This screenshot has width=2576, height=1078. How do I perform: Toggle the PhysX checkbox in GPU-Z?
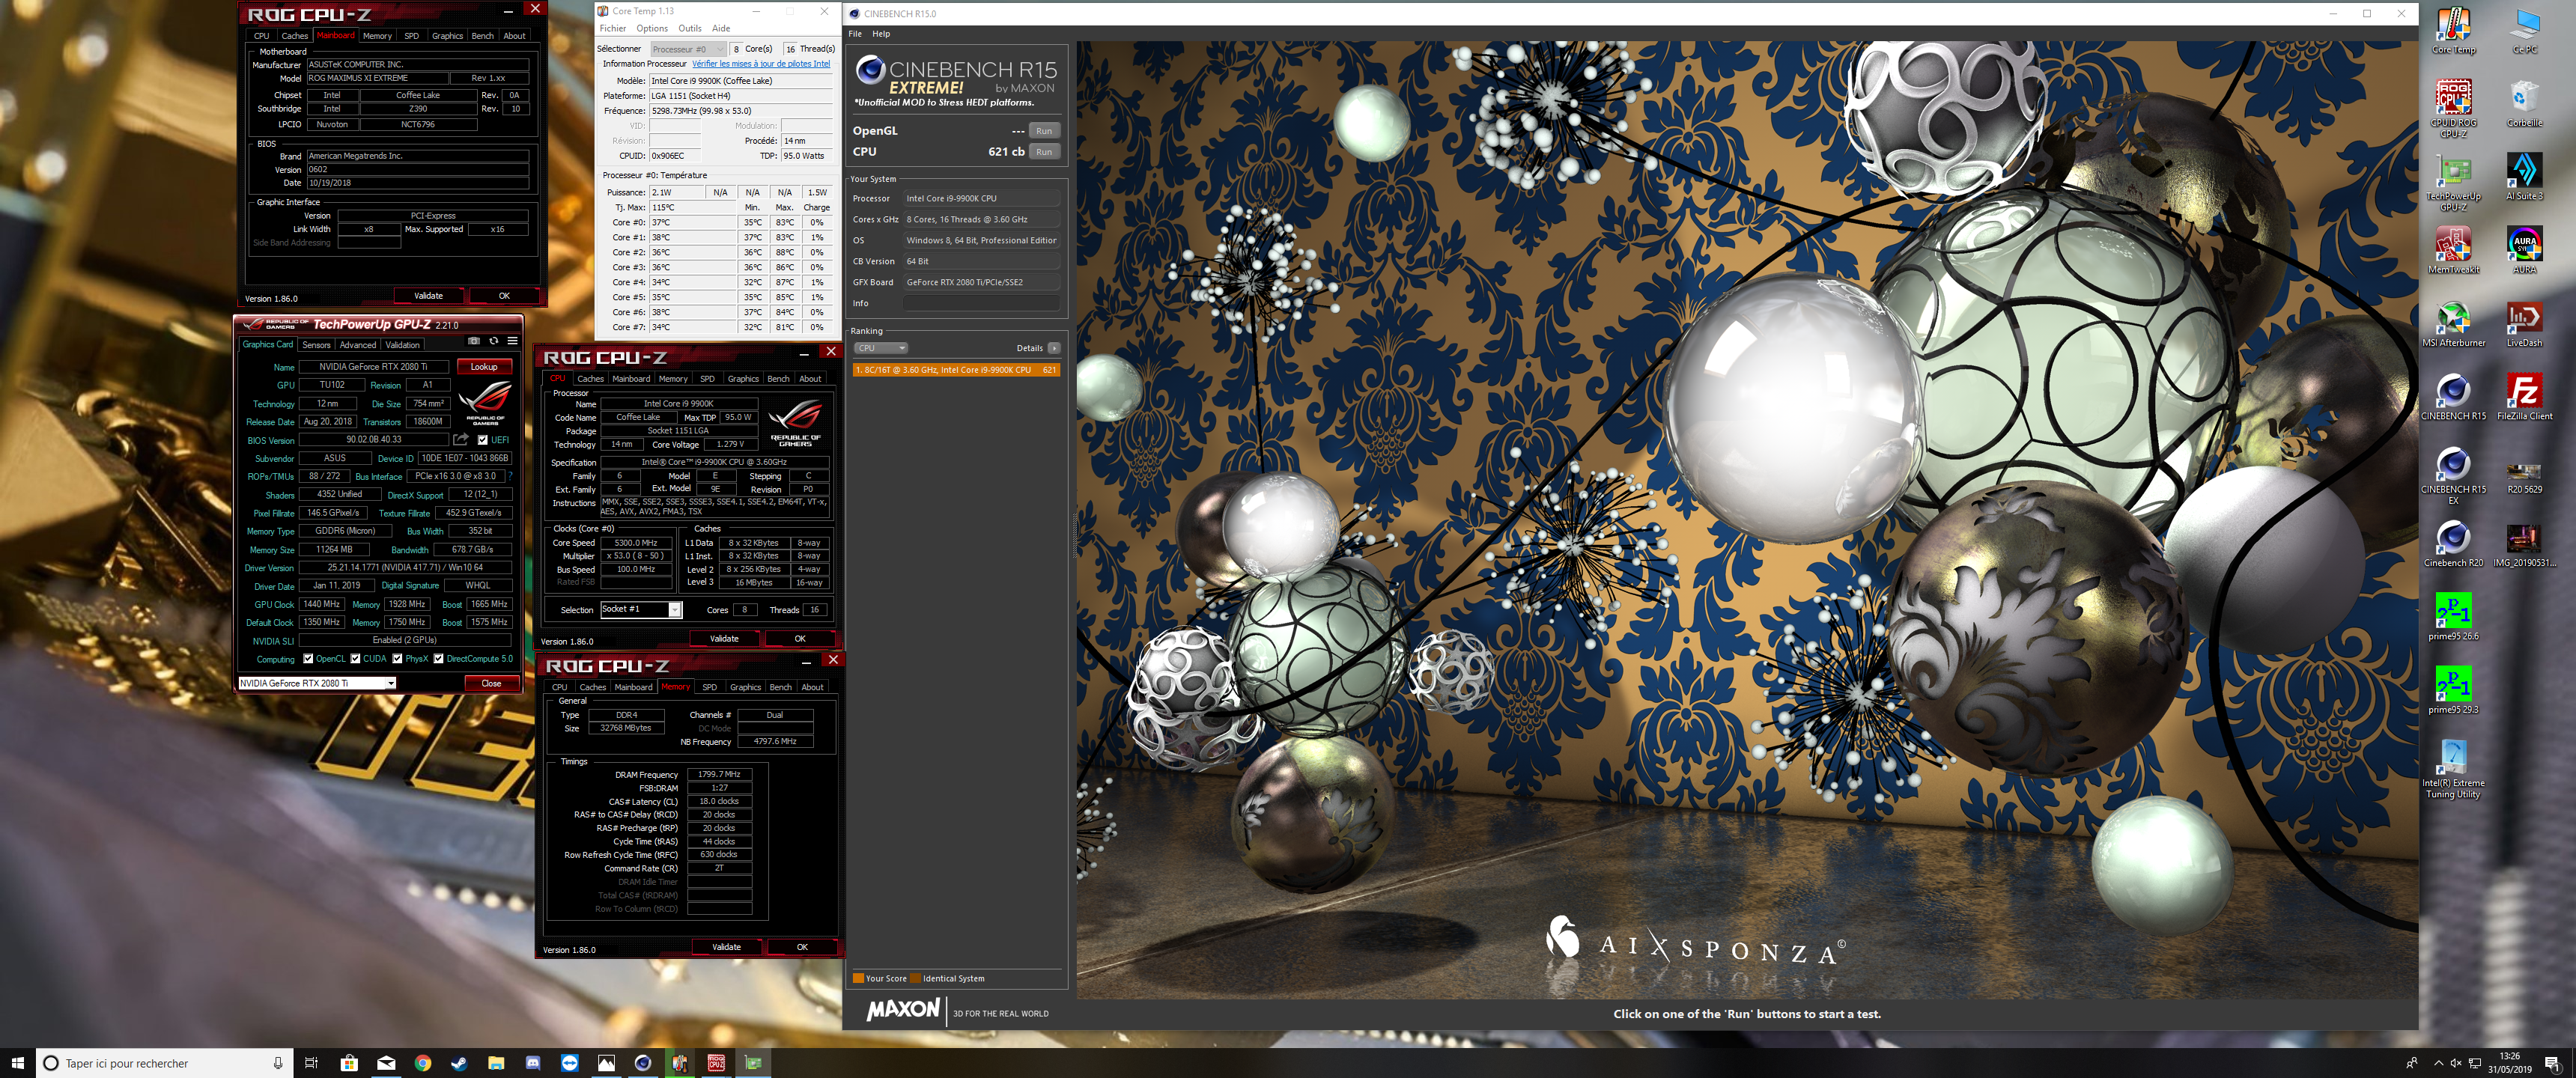coord(397,658)
